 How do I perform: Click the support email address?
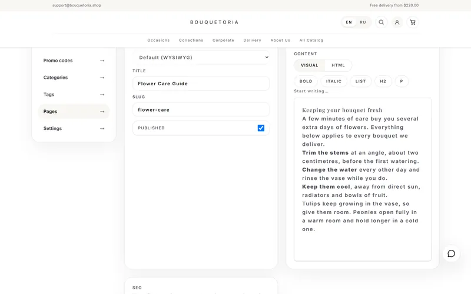click(x=77, y=5)
